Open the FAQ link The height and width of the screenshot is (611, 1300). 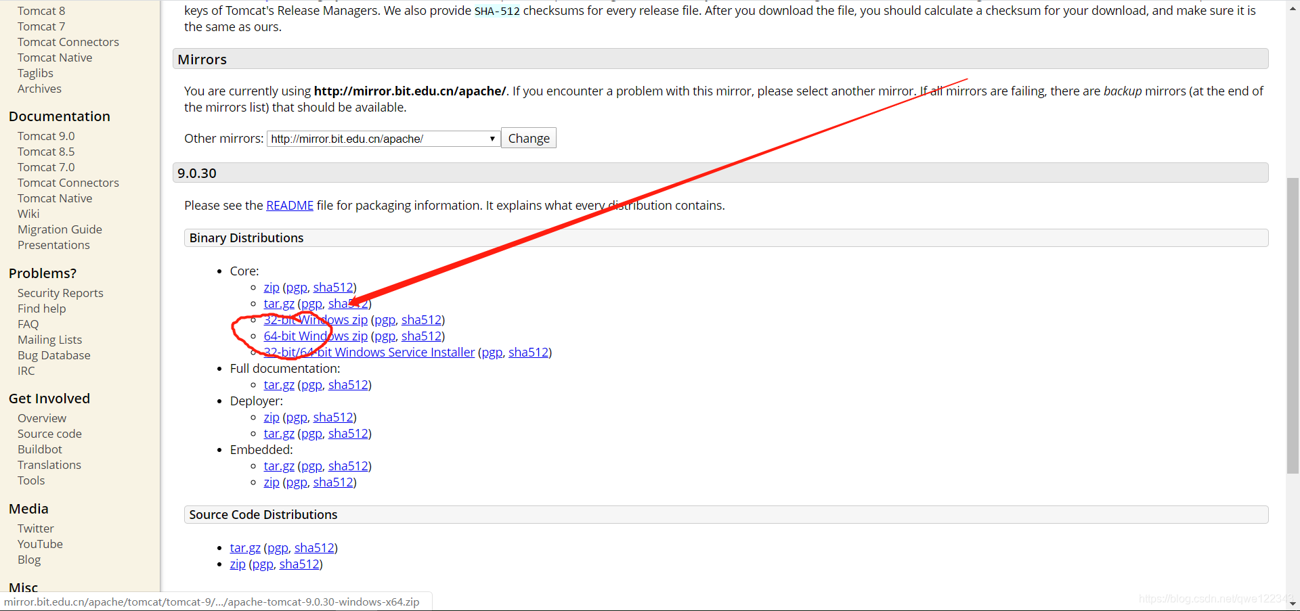point(28,324)
